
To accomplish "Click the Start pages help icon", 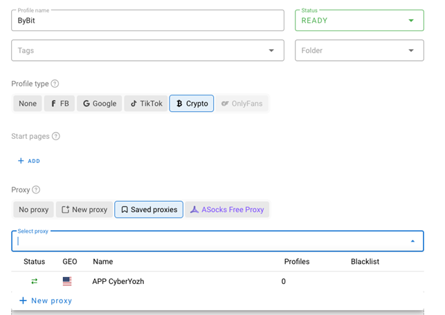I will click(x=56, y=136).
